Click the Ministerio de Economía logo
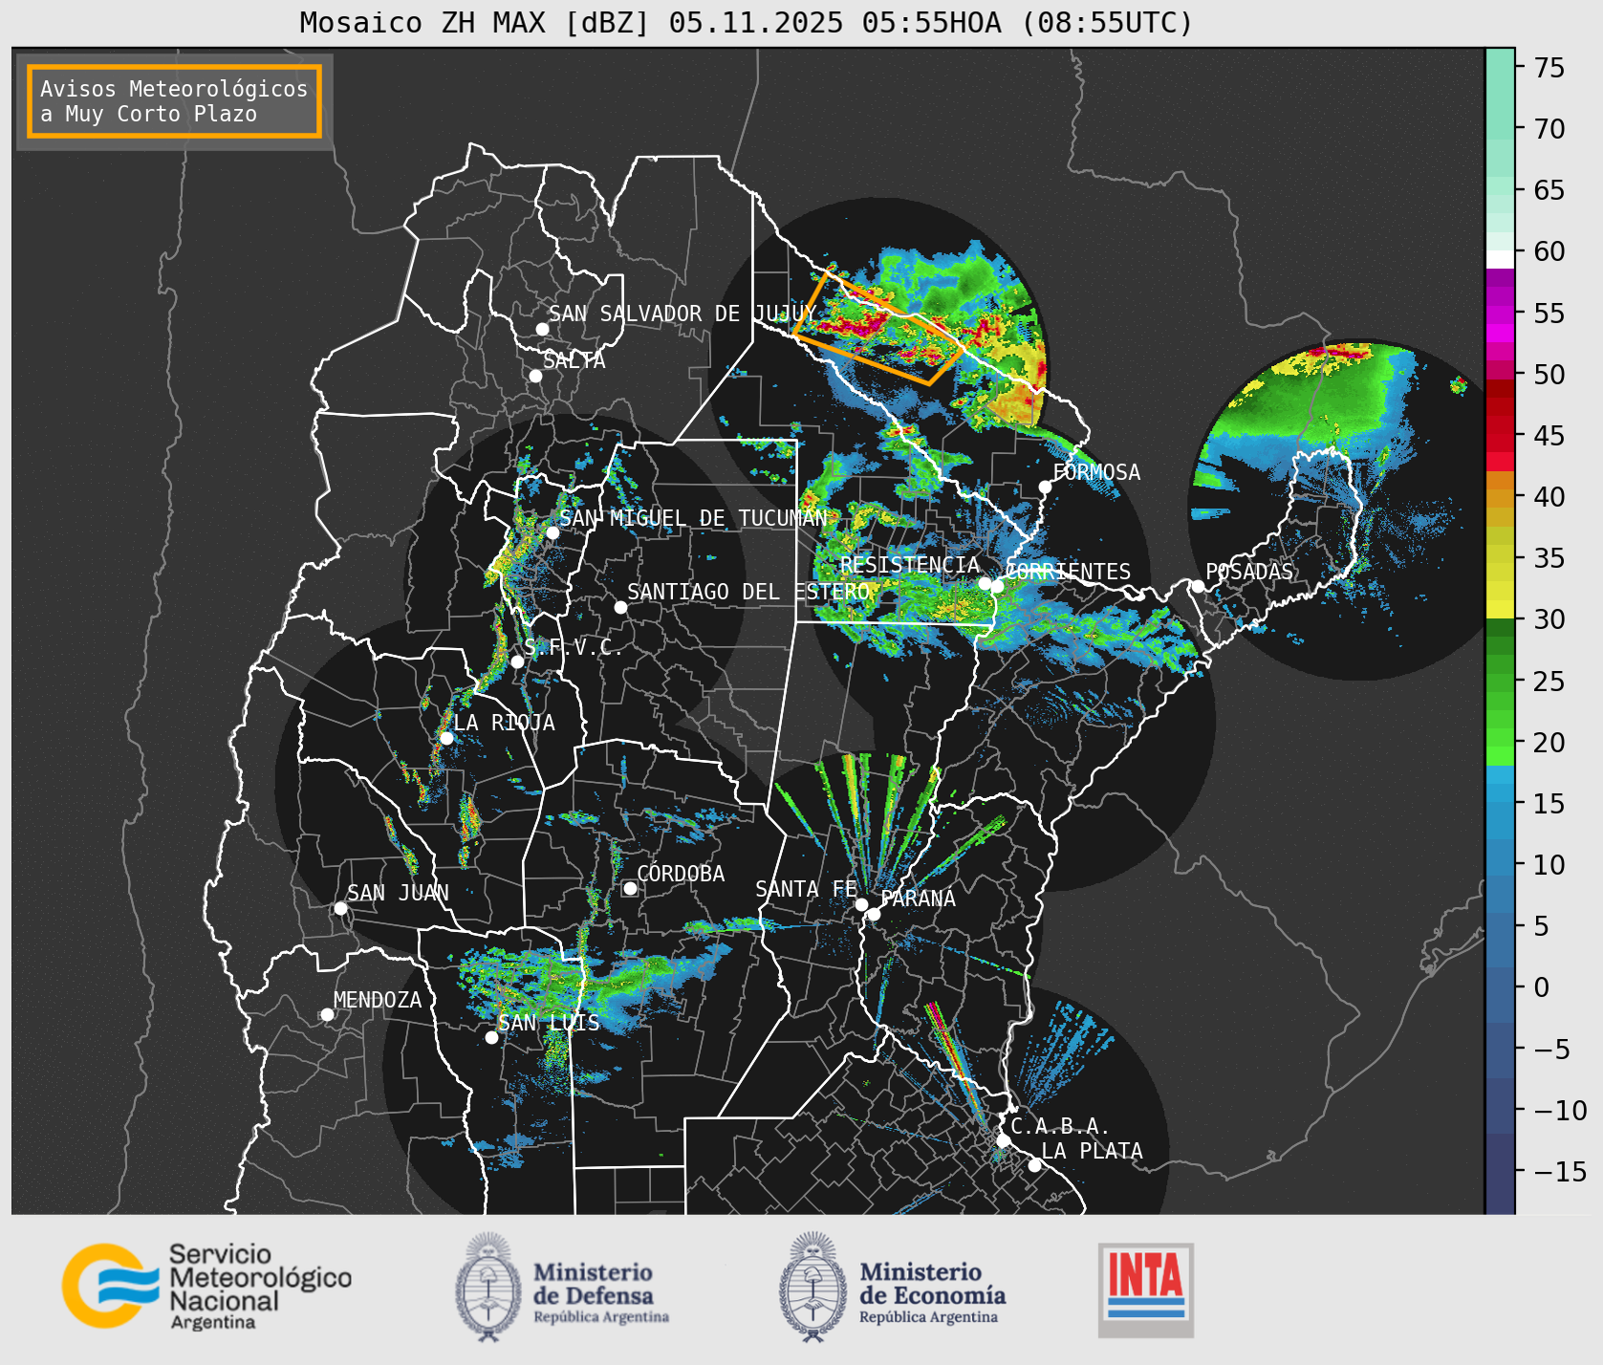The height and width of the screenshot is (1365, 1603). 892,1287
